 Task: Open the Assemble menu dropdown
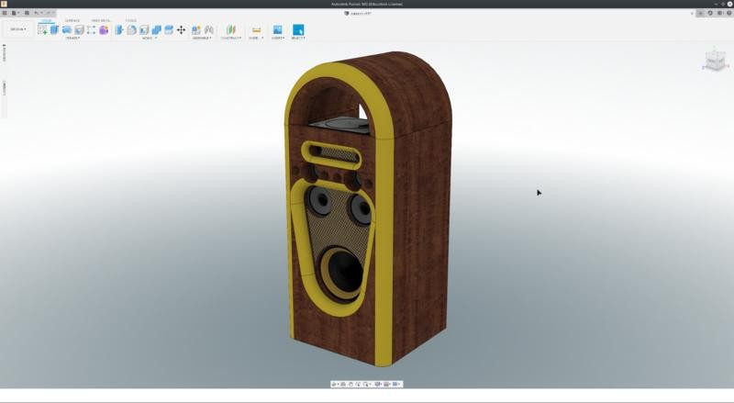[202, 39]
